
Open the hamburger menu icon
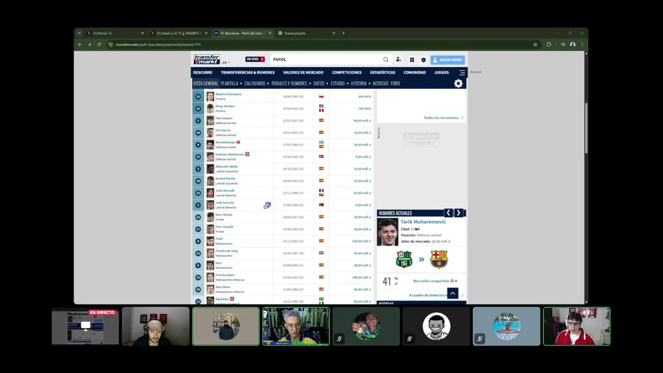(x=462, y=73)
